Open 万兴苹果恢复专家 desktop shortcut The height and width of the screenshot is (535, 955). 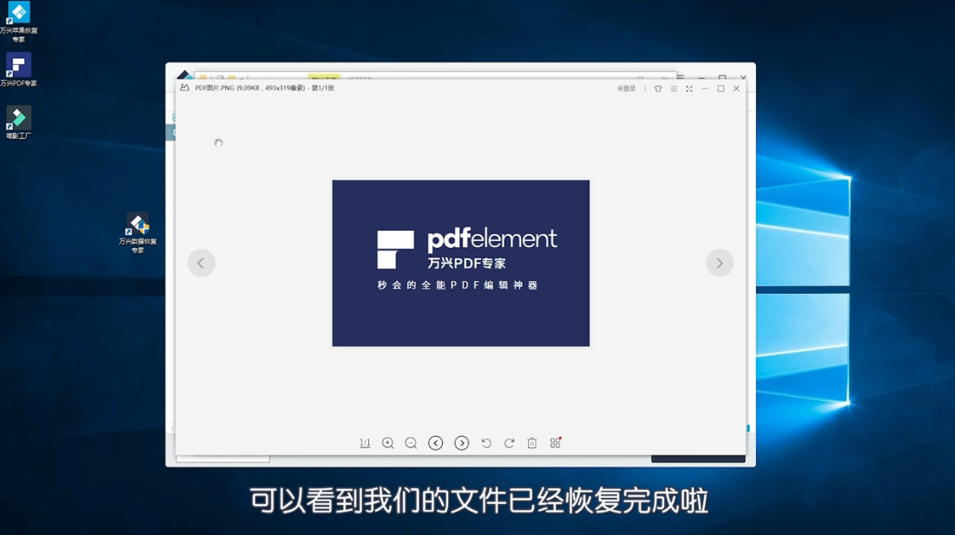point(19,22)
